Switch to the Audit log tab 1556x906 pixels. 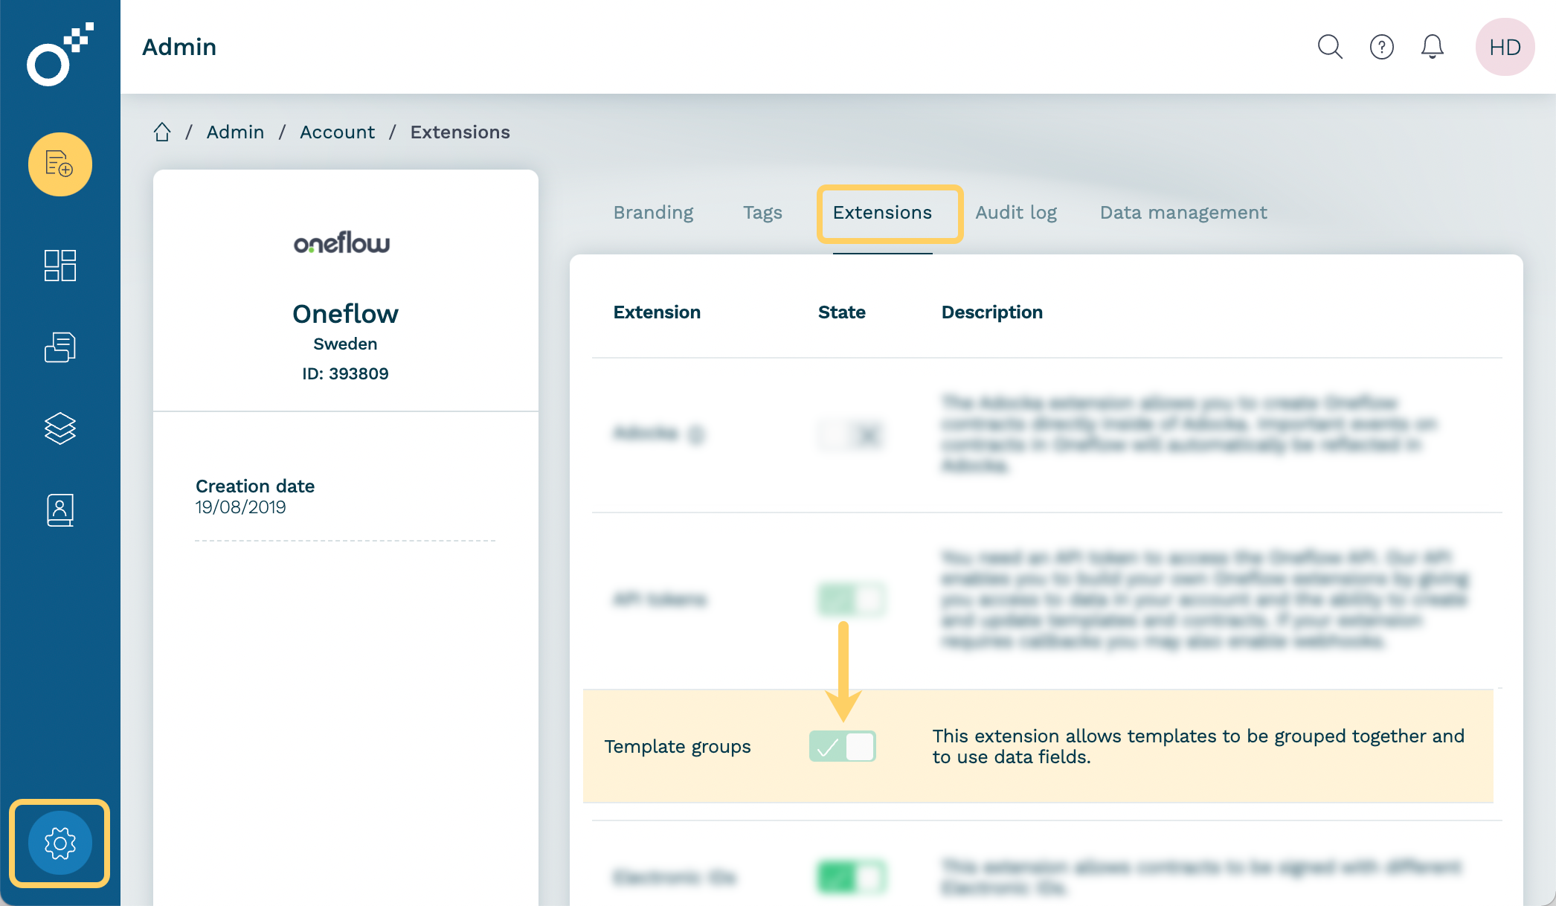pyautogui.click(x=1015, y=213)
